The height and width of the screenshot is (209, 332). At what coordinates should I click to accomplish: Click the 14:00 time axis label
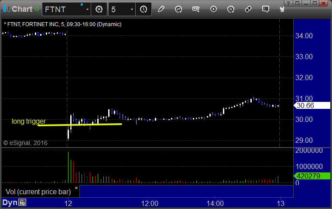pos(215,203)
